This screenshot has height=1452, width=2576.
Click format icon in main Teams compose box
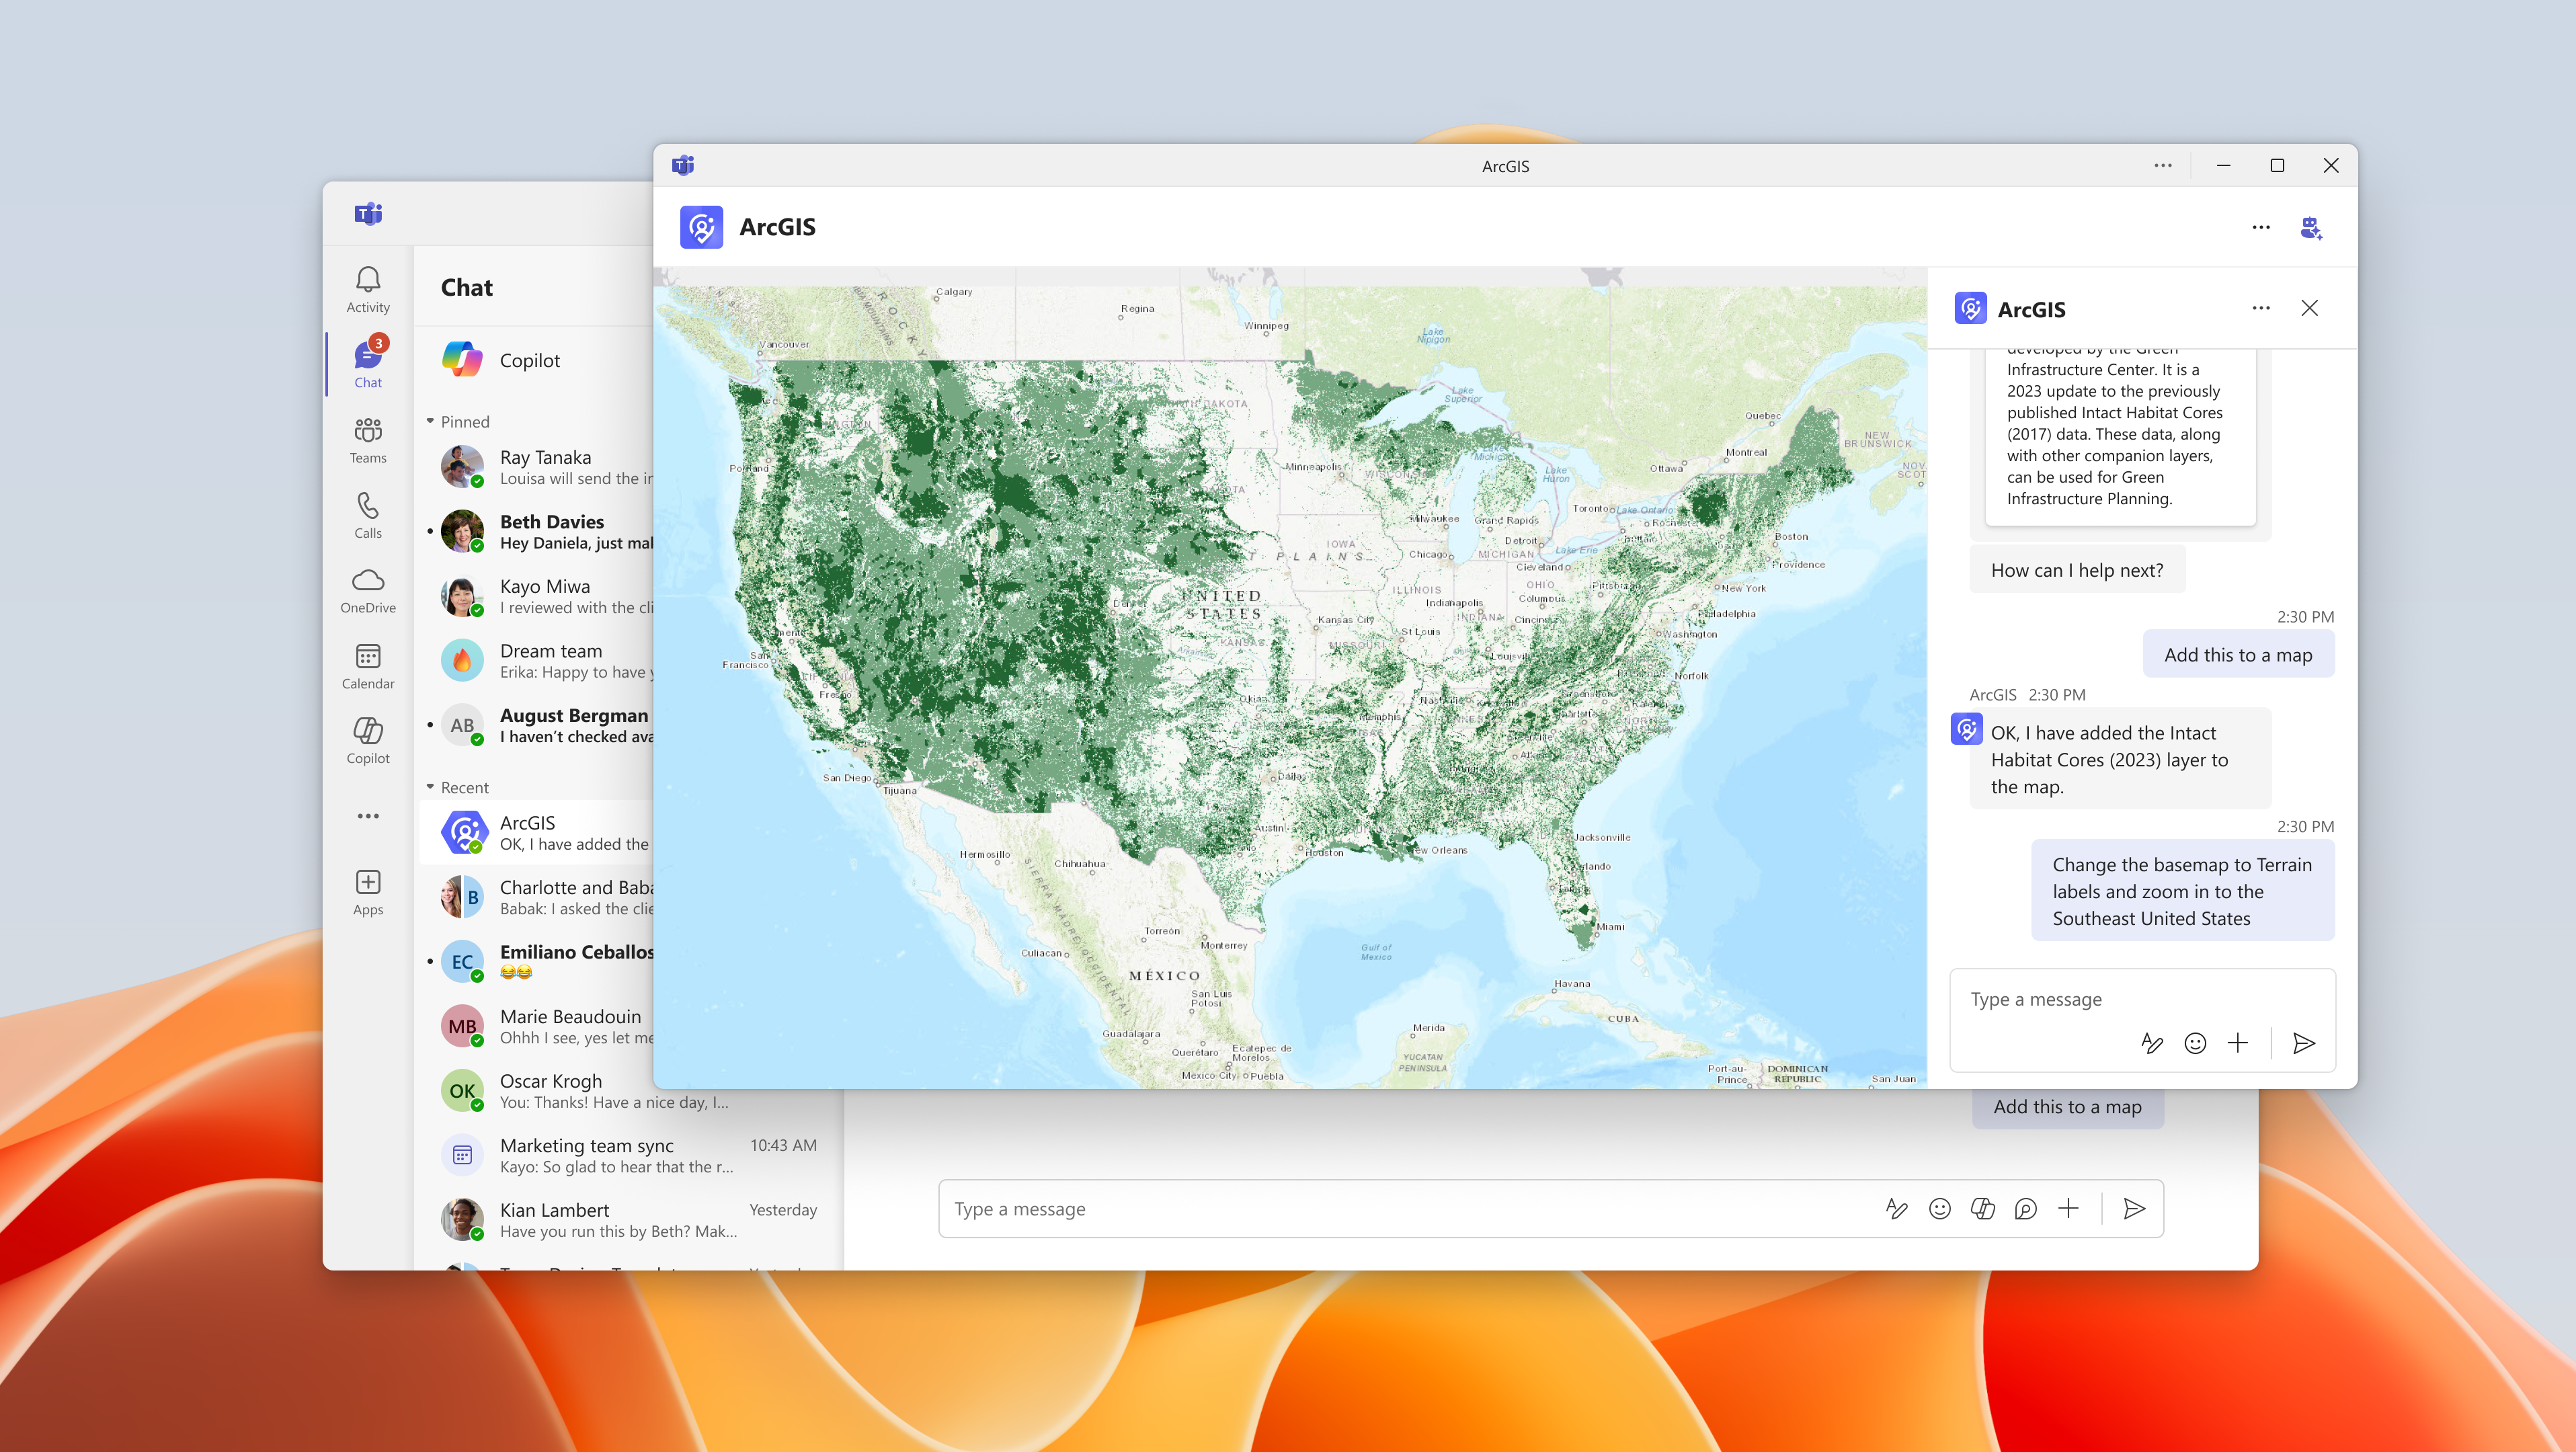(x=1896, y=1208)
